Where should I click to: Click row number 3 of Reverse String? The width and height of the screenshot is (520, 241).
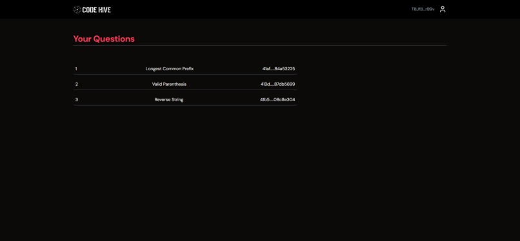tap(77, 100)
